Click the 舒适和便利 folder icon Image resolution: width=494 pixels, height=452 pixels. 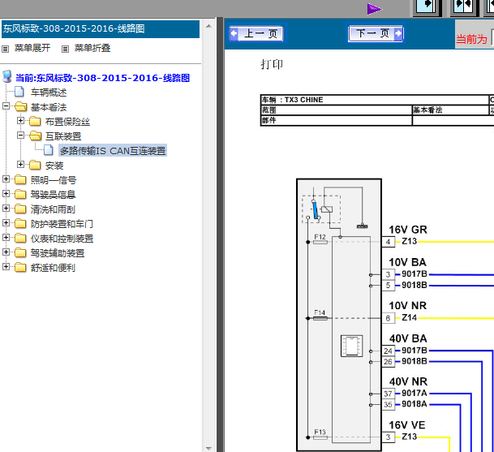[20, 267]
